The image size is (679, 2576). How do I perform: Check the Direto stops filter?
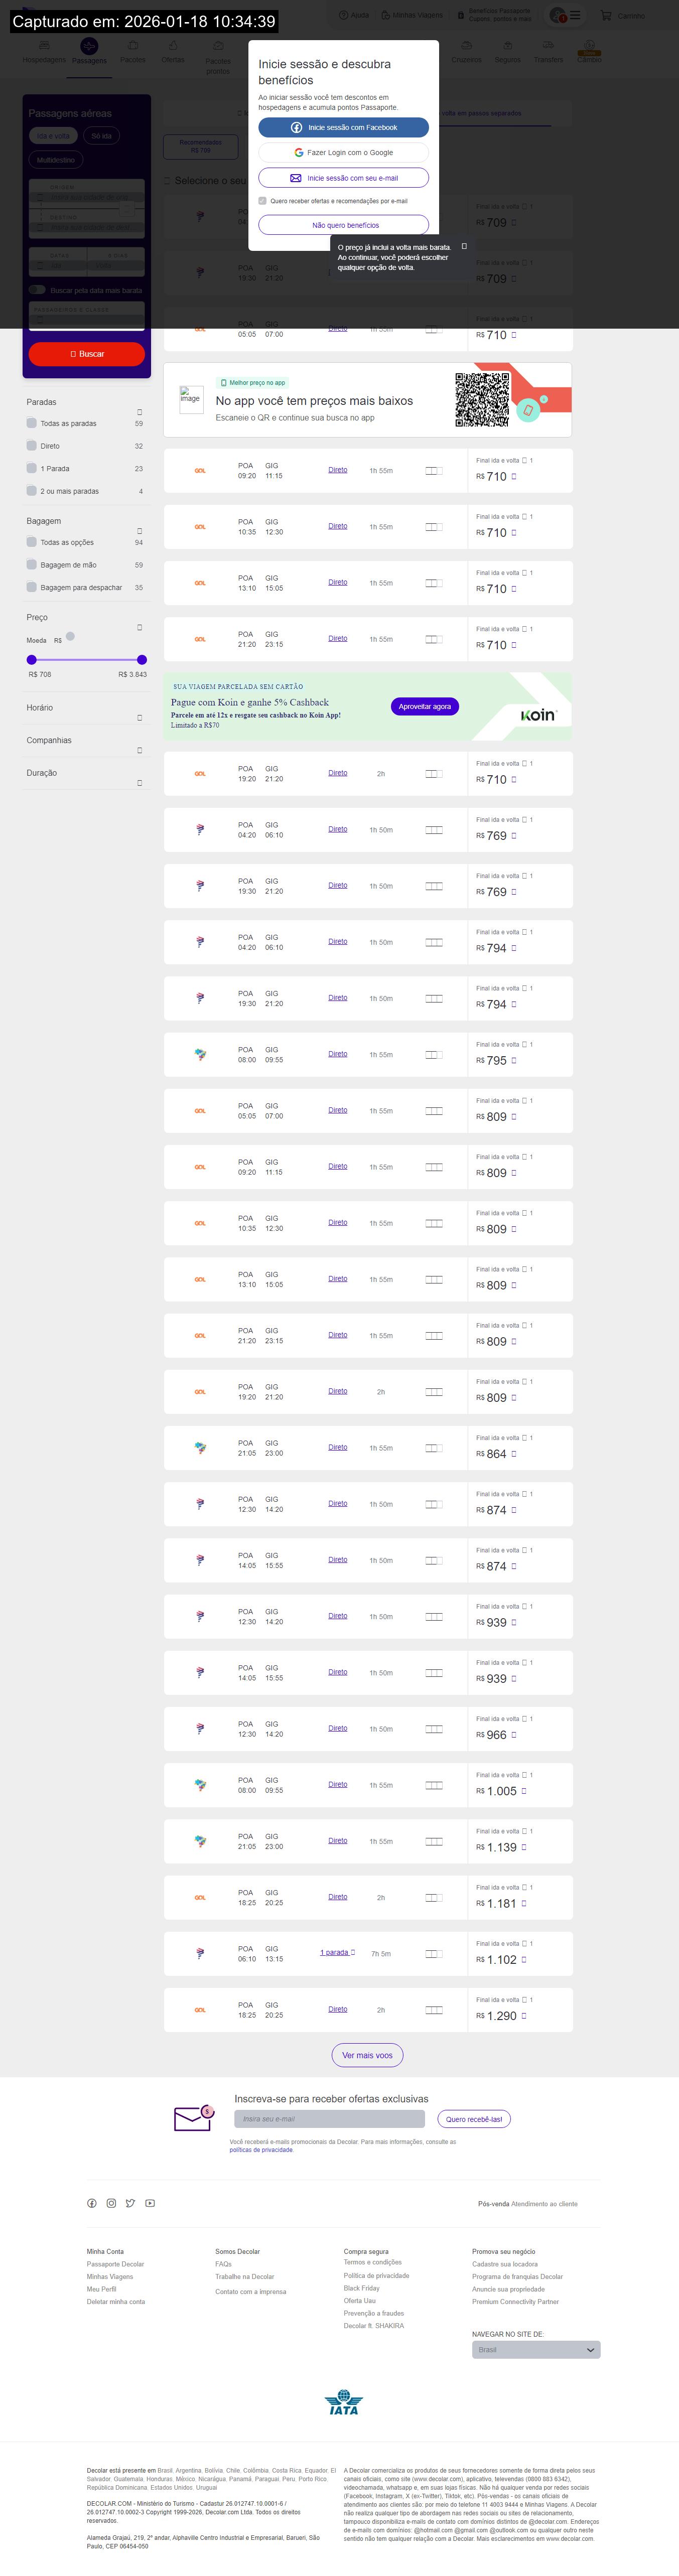tap(32, 446)
